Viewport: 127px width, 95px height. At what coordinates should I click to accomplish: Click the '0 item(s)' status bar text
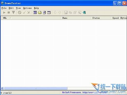[x=6, y=93]
